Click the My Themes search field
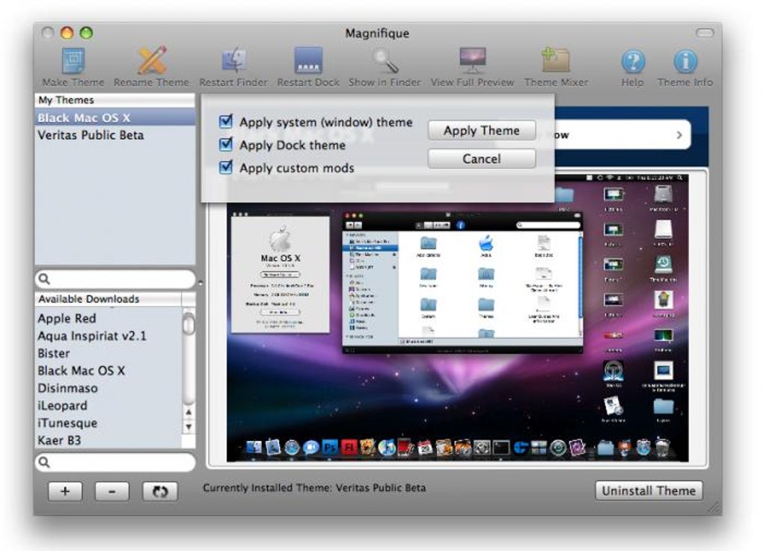 point(115,279)
